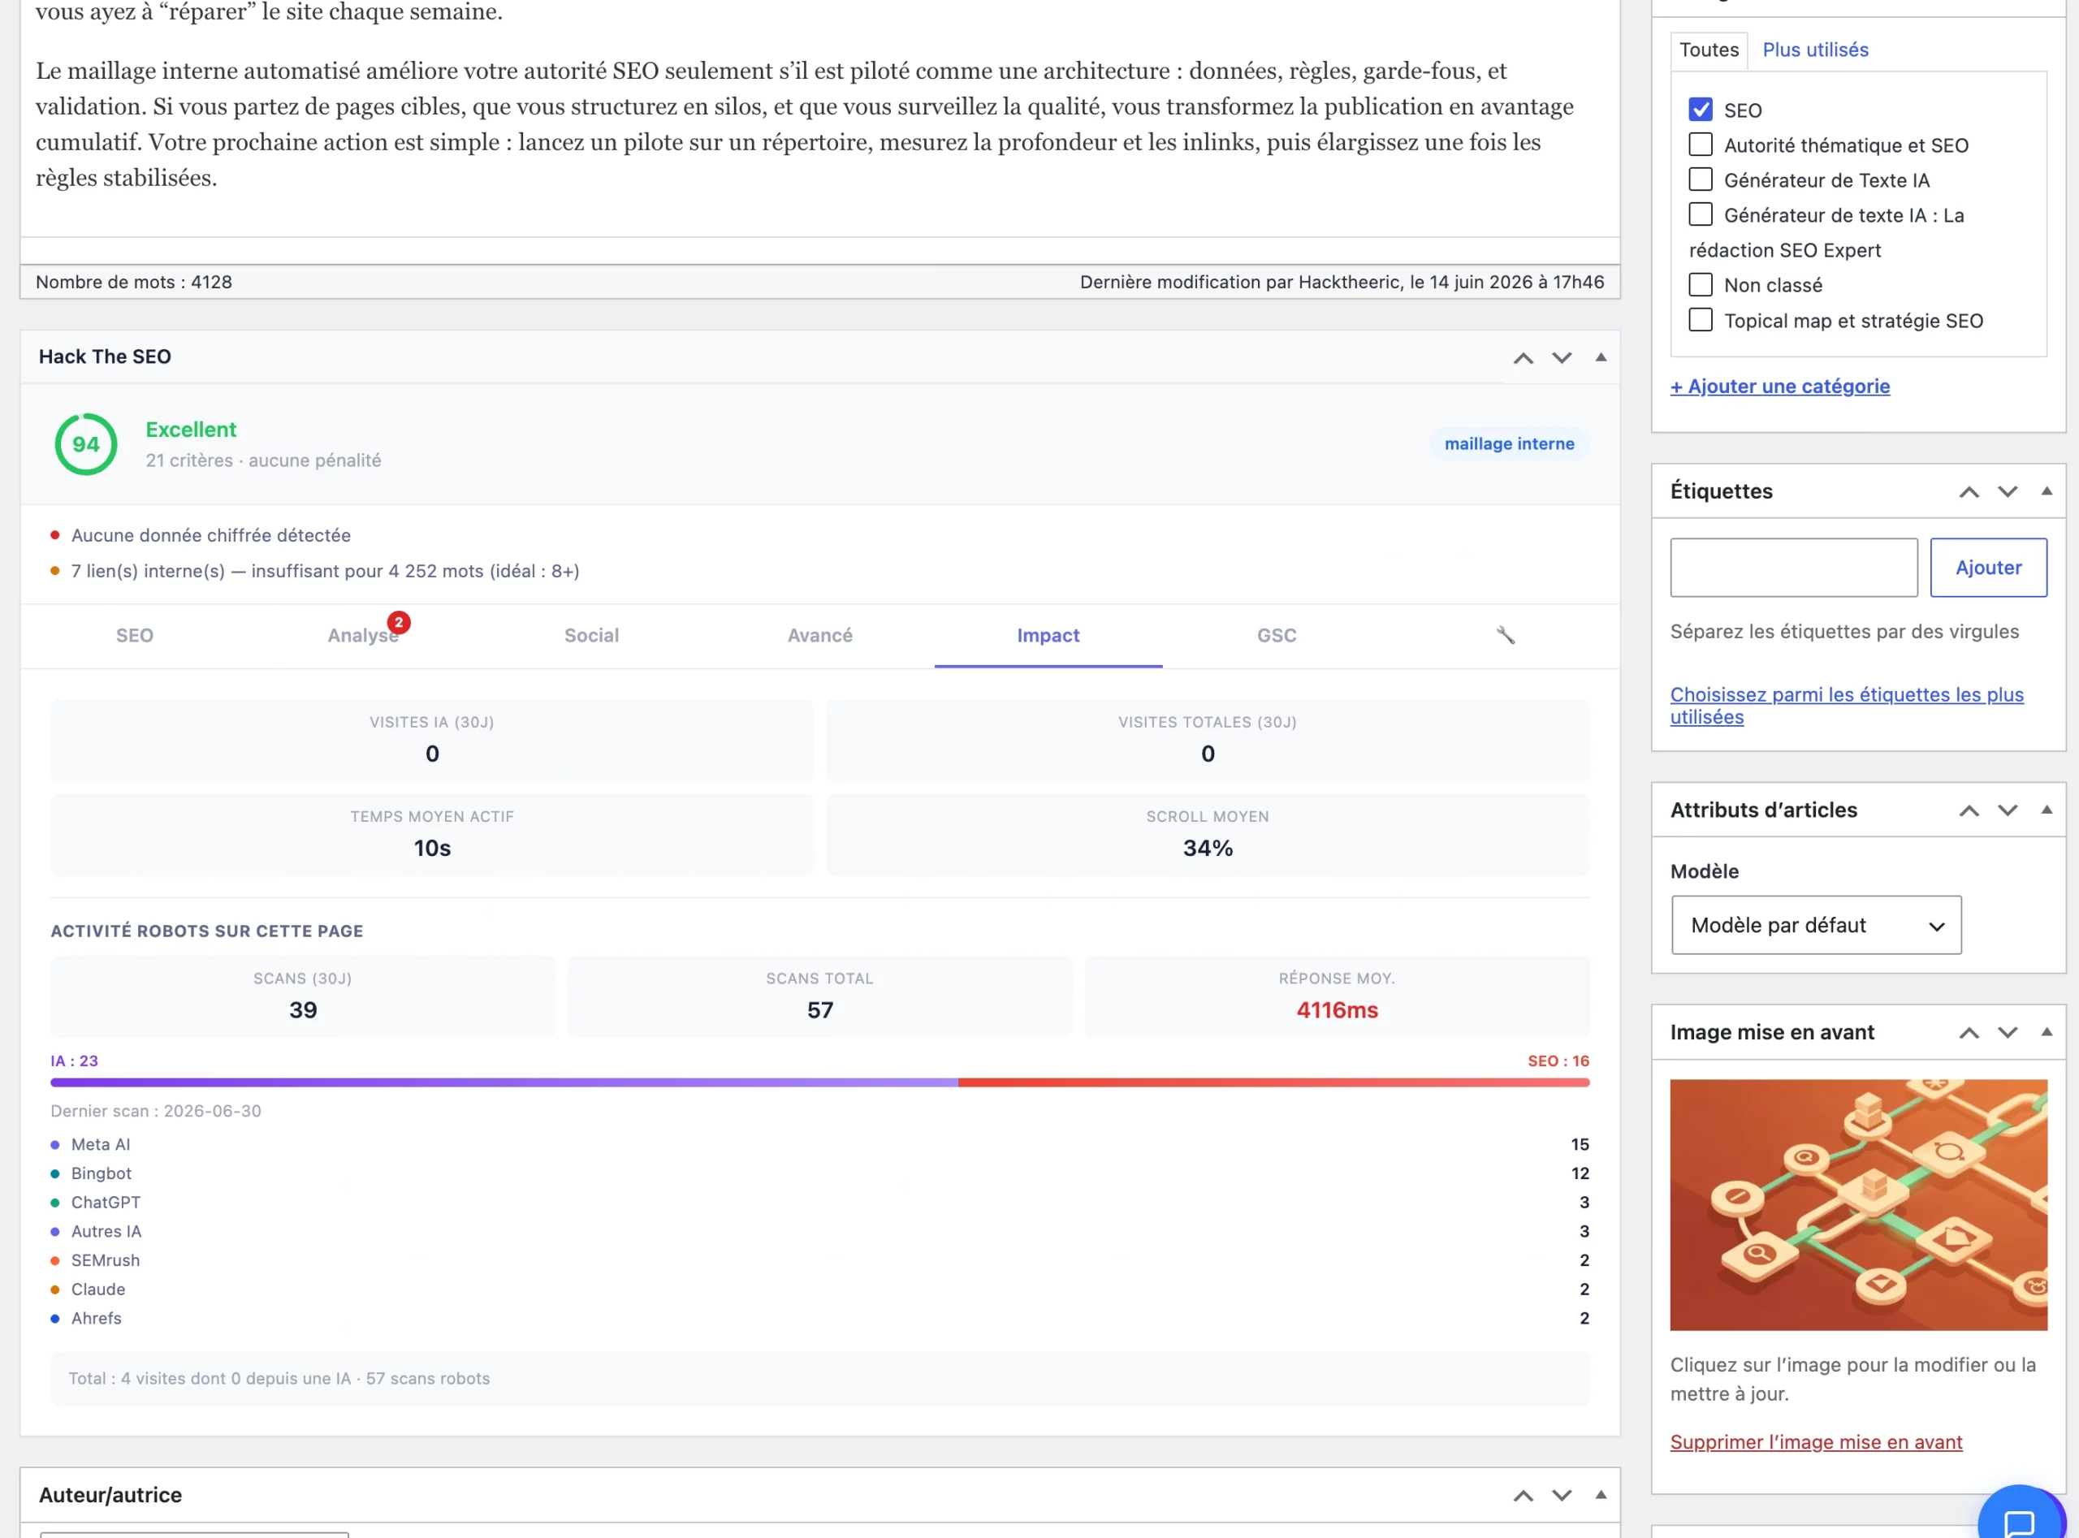
Task: Check Générateur de Texte IA category
Action: pos(1700,179)
